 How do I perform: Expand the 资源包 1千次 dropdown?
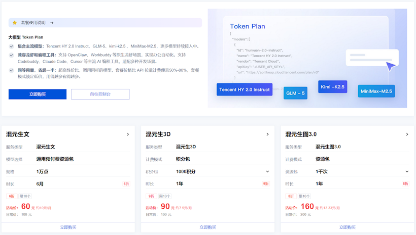pos(407,171)
